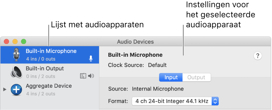This screenshot has width=272, height=110.
Task: Click the Internal Microphone source value
Action: [x=158, y=89]
